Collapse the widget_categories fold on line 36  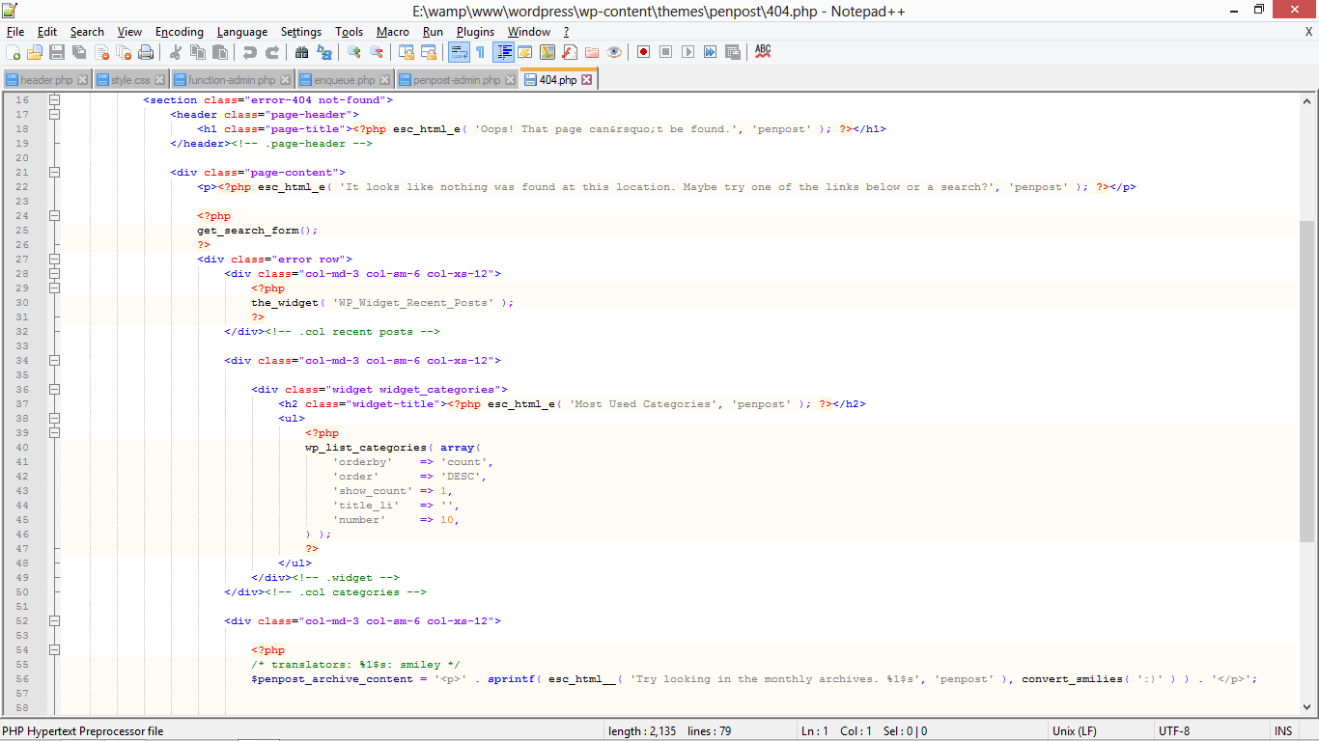click(55, 390)
